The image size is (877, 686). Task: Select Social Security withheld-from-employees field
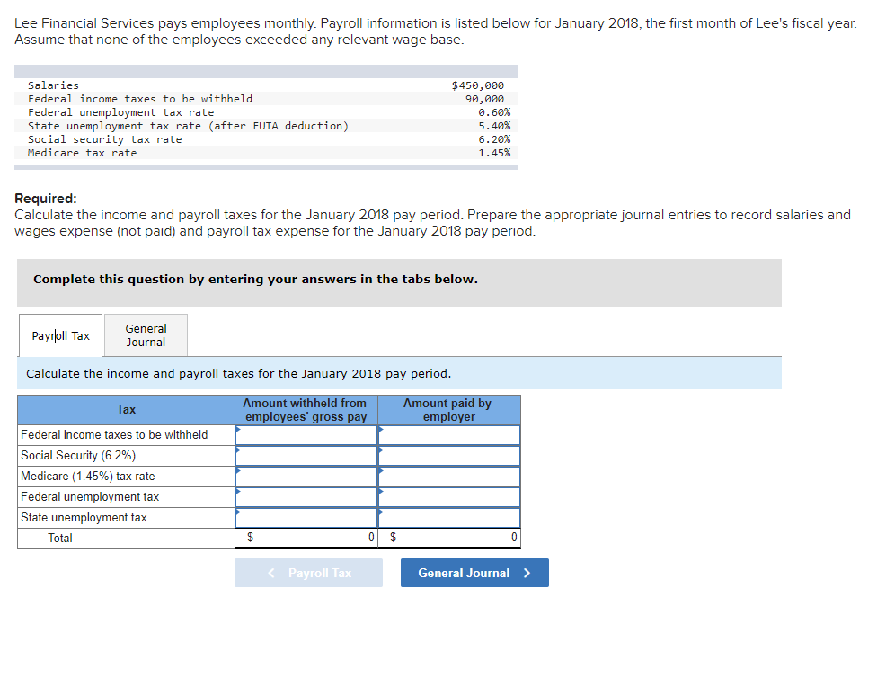306,456
